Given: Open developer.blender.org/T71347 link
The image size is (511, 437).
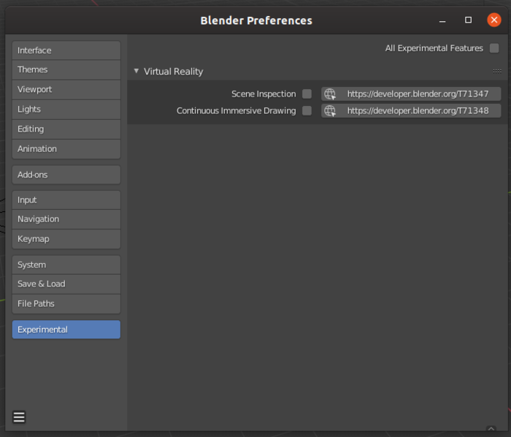Looking at the screenshot, I should (418, 94).
